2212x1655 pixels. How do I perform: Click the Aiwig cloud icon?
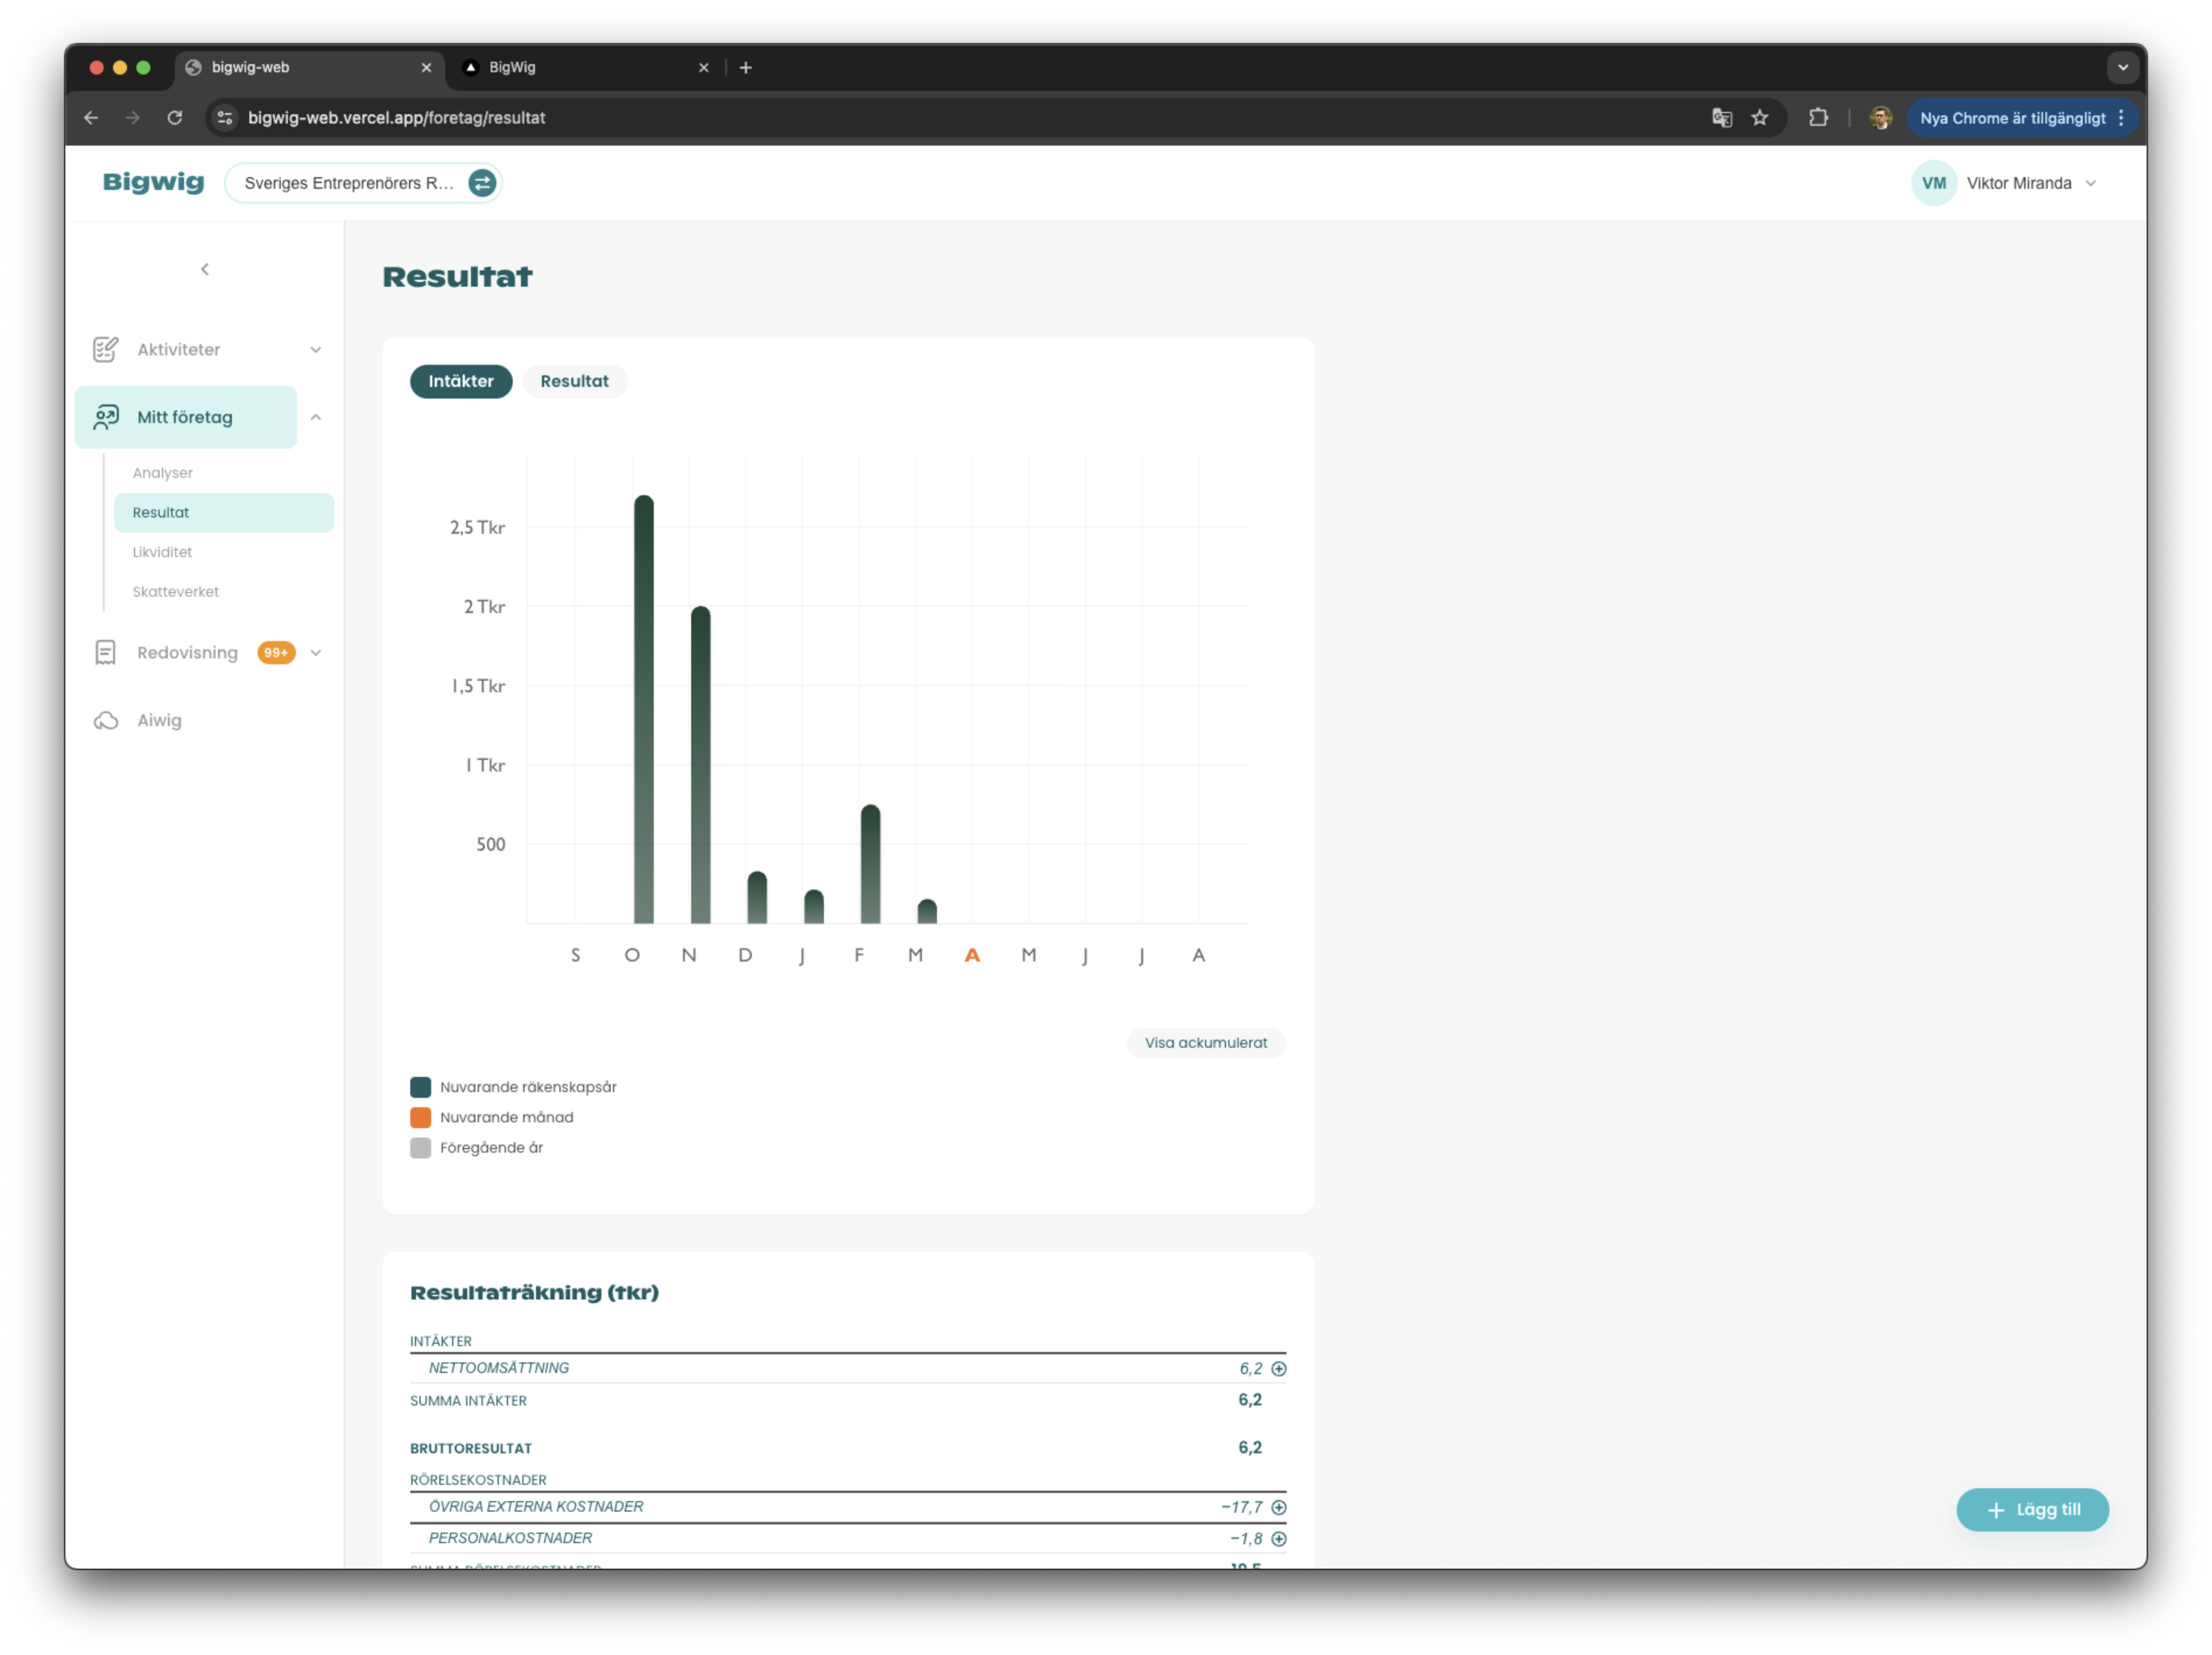pos(106,720)
